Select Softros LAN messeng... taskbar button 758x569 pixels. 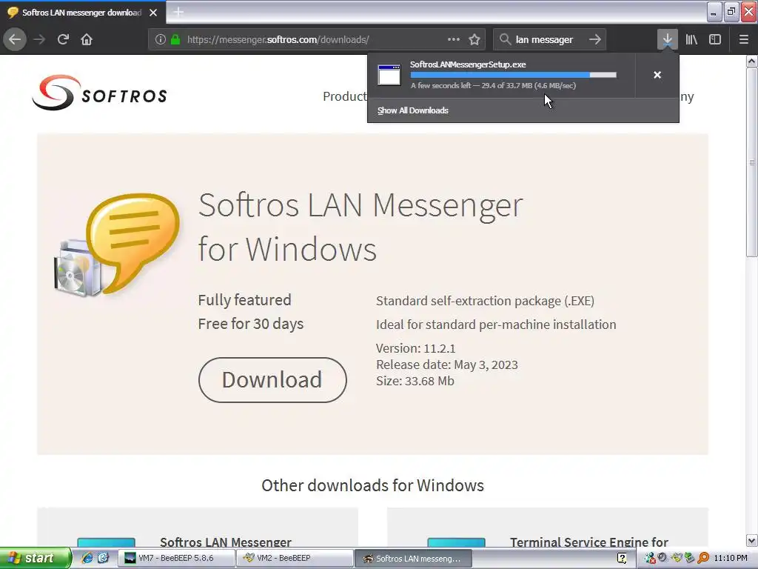pos(413,559)
